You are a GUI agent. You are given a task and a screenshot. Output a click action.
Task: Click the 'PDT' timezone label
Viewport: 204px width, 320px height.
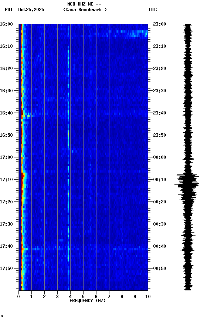9,9
